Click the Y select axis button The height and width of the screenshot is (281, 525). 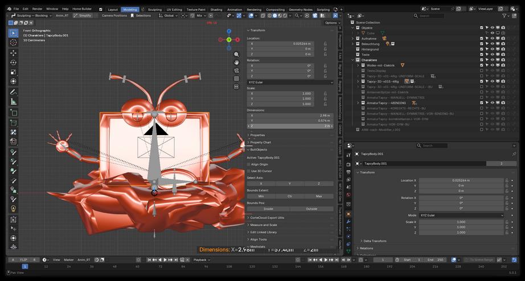point(290,184)
